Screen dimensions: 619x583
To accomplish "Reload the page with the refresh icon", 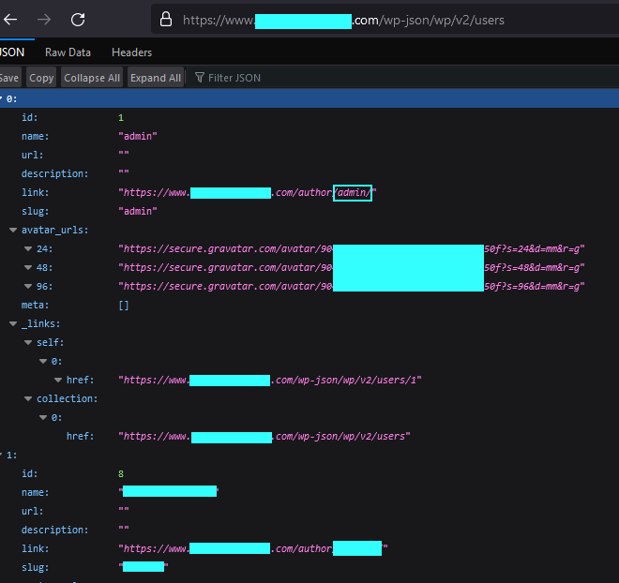I will click(x=78, y=20).
